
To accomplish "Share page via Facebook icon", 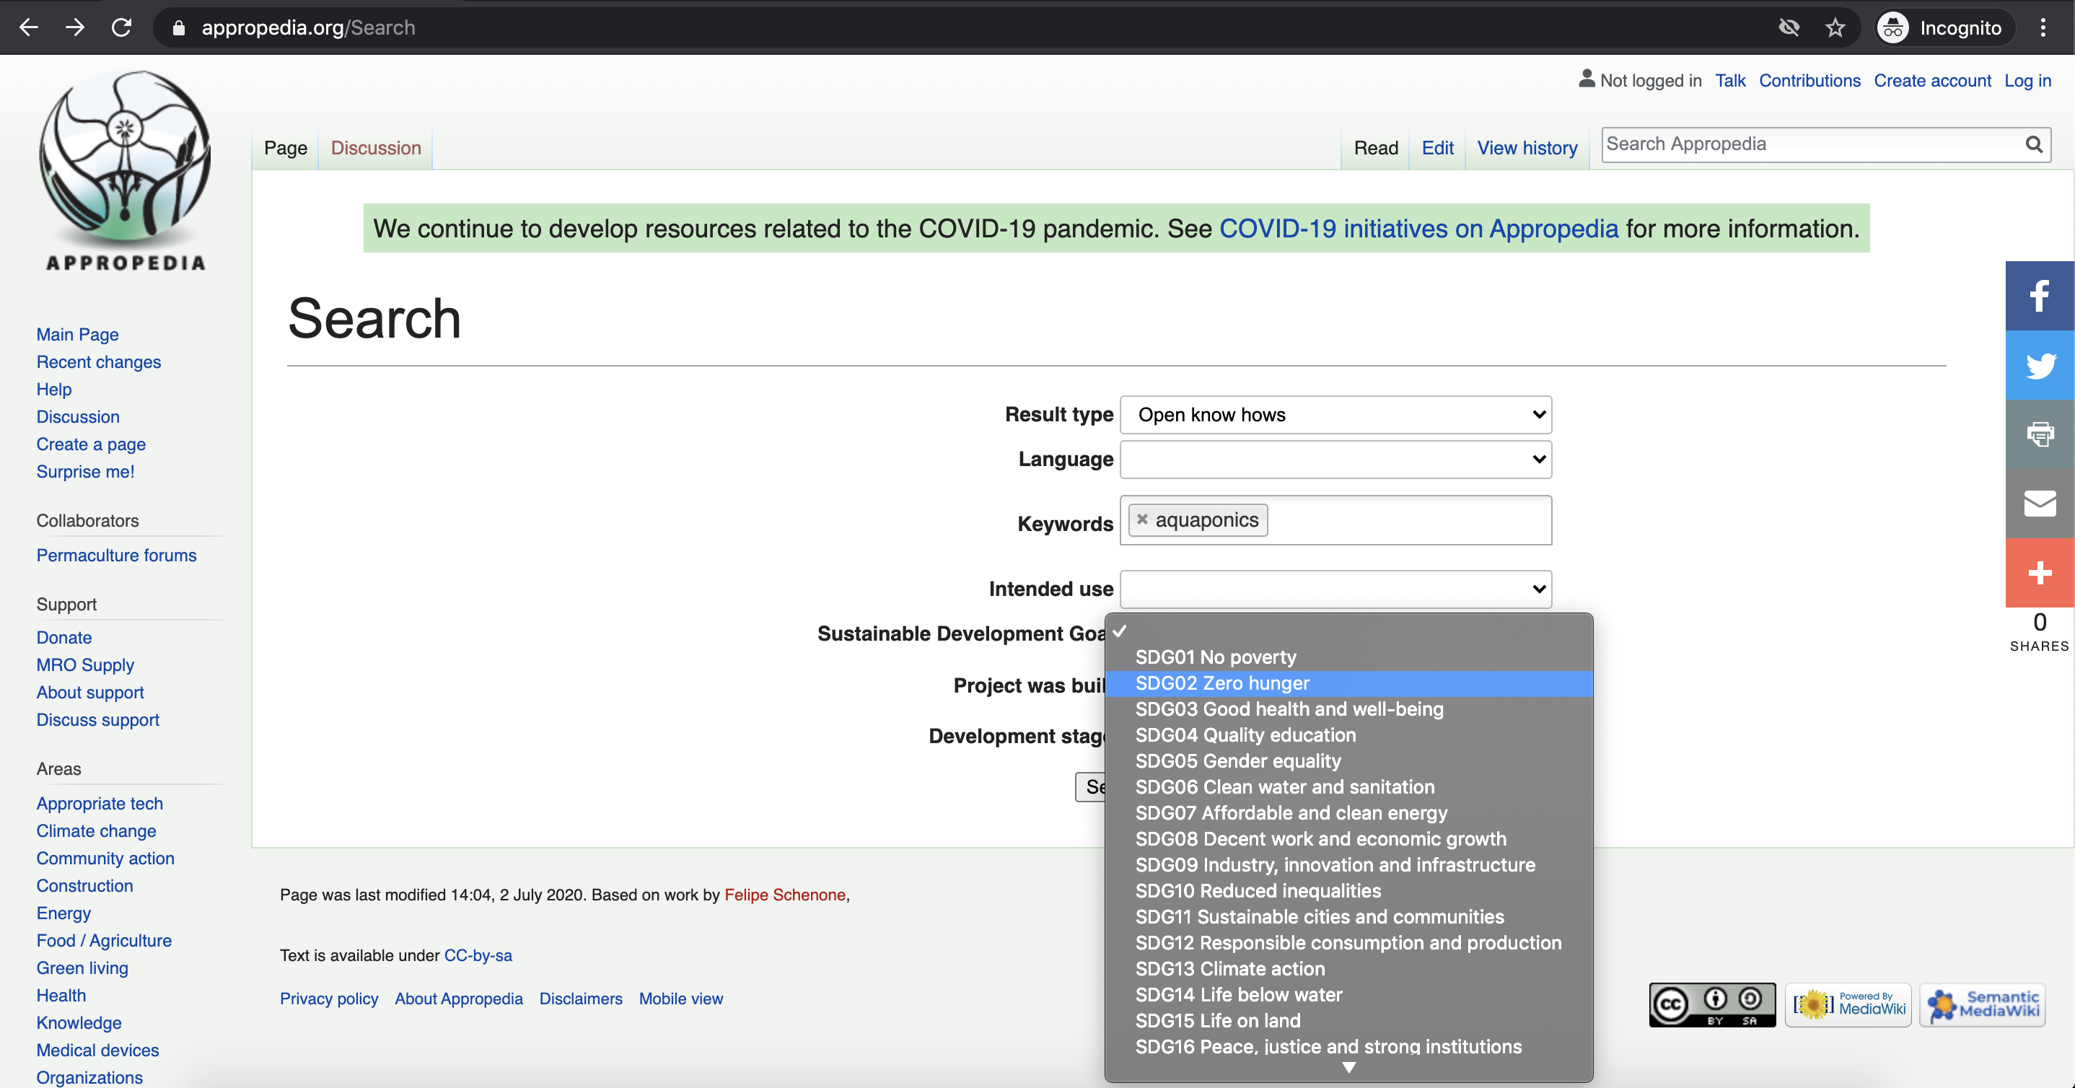I will pos(2039,296).
